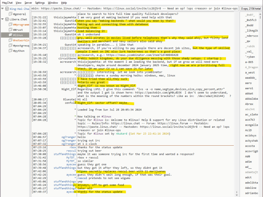The height and width of the screenshot is (197, 263).
Task: Select the #linux channel icon
Action: click(x=10, y=35)
